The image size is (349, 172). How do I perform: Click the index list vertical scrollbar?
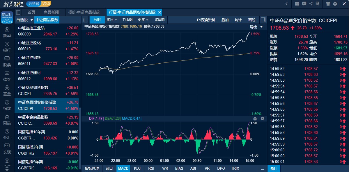(80, 139)
